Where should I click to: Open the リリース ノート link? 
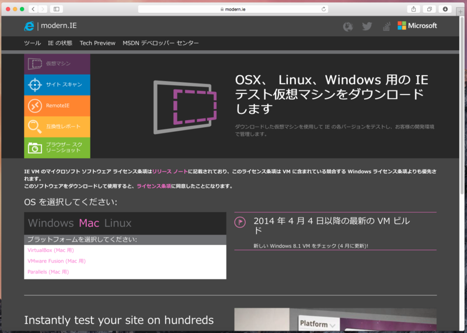(170, 171)
